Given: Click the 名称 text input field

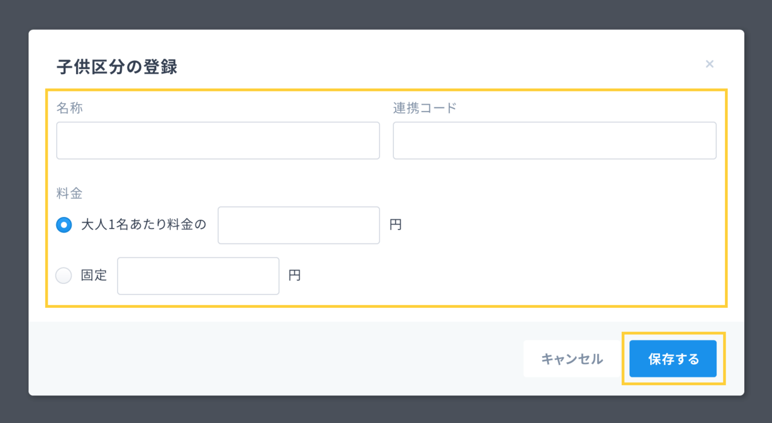Looking at the screenshot, I should tap(218, 140).
